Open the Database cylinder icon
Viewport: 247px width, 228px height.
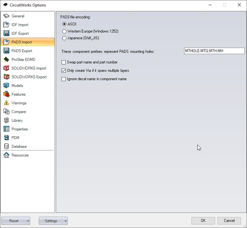click(x=6, y=147)
